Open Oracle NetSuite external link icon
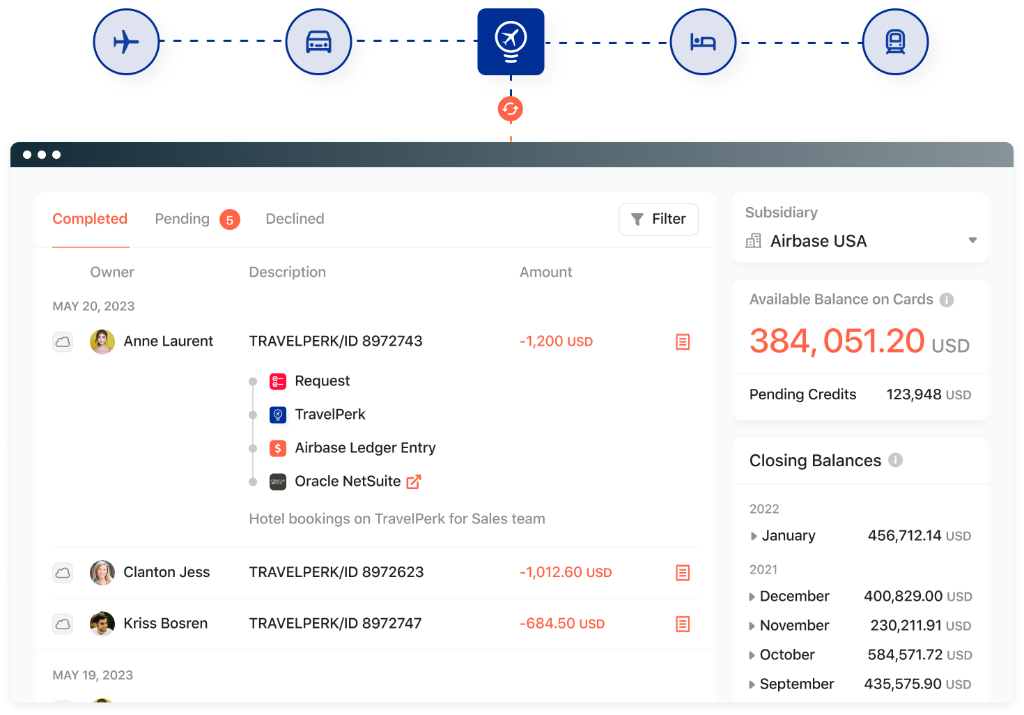The width and height of the screenshot is (1024, 715). coord(414,482)
